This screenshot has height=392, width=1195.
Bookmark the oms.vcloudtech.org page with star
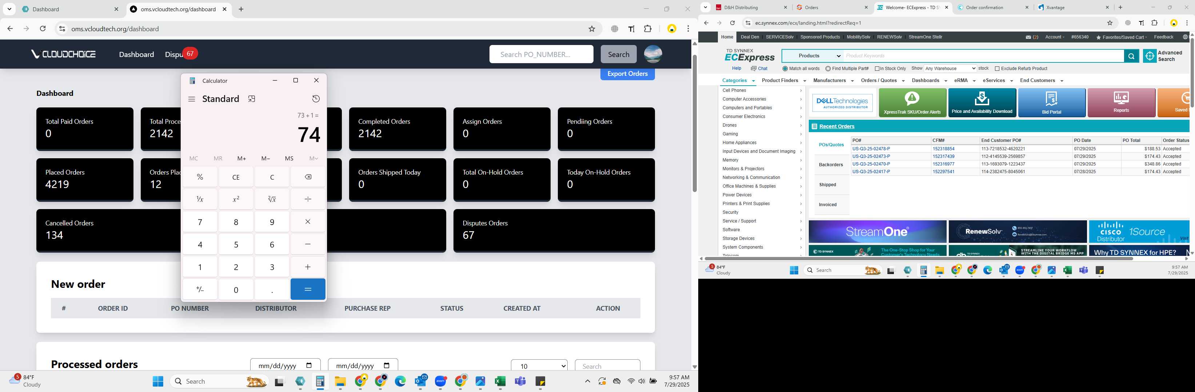pyautogui.click(x=591, y=29)
